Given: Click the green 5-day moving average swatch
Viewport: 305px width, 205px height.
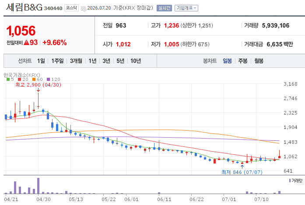Looking at the screenshot, I should [x=8, y=79].
